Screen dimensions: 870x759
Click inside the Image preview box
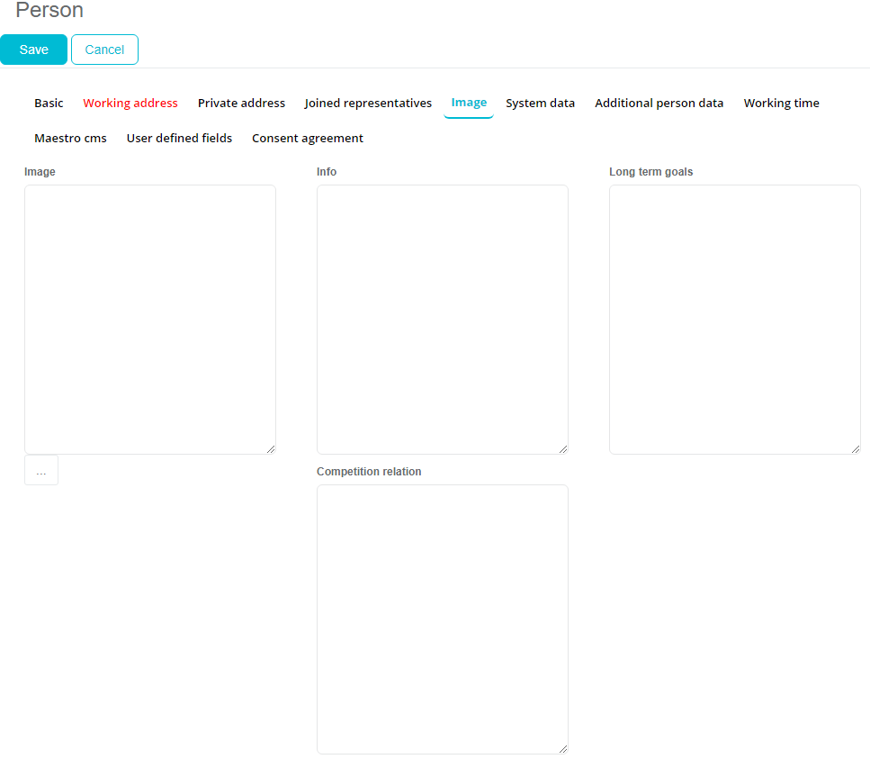point(150,319)
